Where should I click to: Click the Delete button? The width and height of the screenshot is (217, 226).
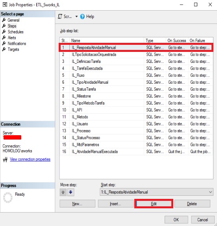tap(192, 204)
